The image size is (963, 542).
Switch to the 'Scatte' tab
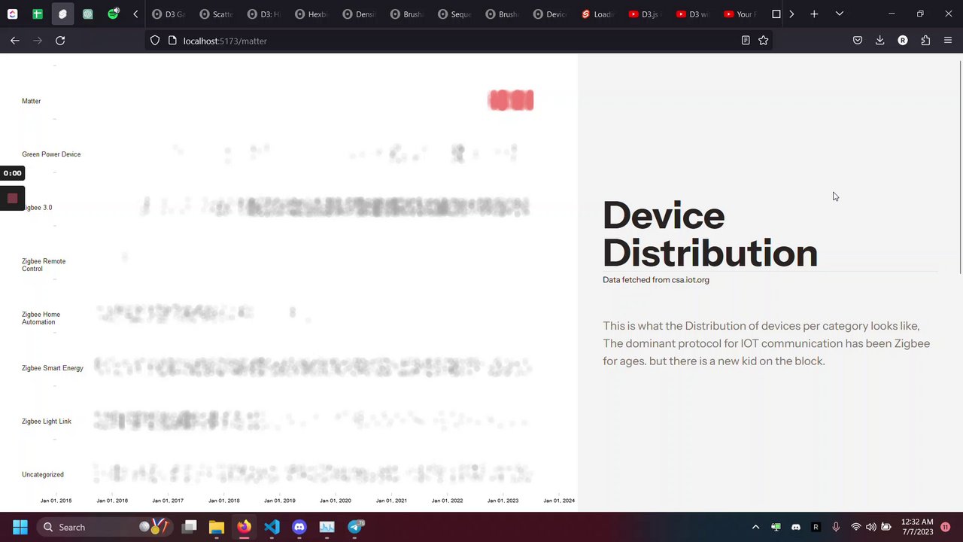coord(216,14)
